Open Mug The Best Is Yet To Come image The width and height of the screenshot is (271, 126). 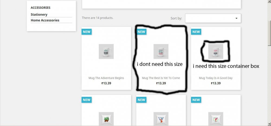[161, 51]
